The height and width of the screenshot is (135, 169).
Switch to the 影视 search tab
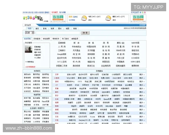pyautogui.click(x=45, y=29)
